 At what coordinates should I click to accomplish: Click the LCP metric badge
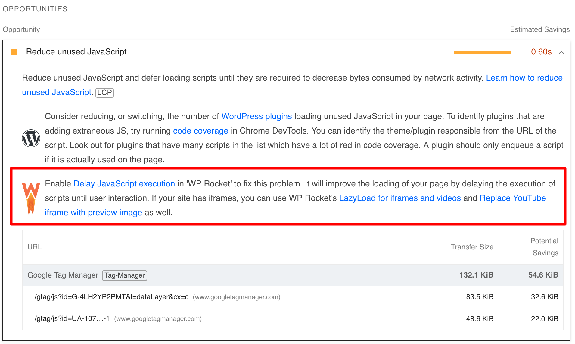(104, 93)
